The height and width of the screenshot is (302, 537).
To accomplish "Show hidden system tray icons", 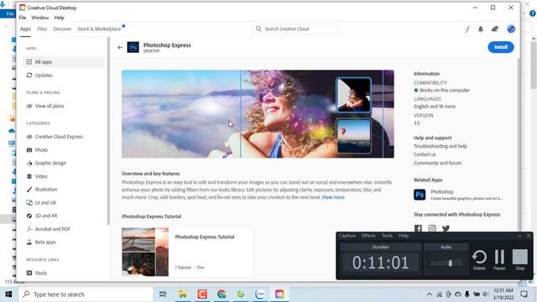I will [429, 294].
